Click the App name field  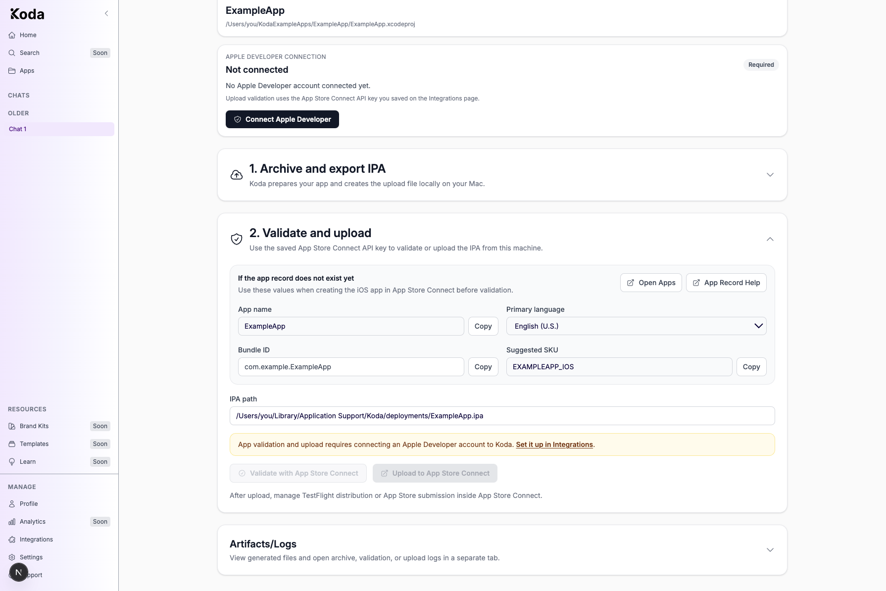click(351, 326)
